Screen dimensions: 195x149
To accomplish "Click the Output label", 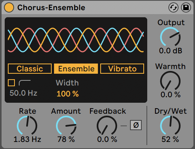I will [x=171, y=22].
